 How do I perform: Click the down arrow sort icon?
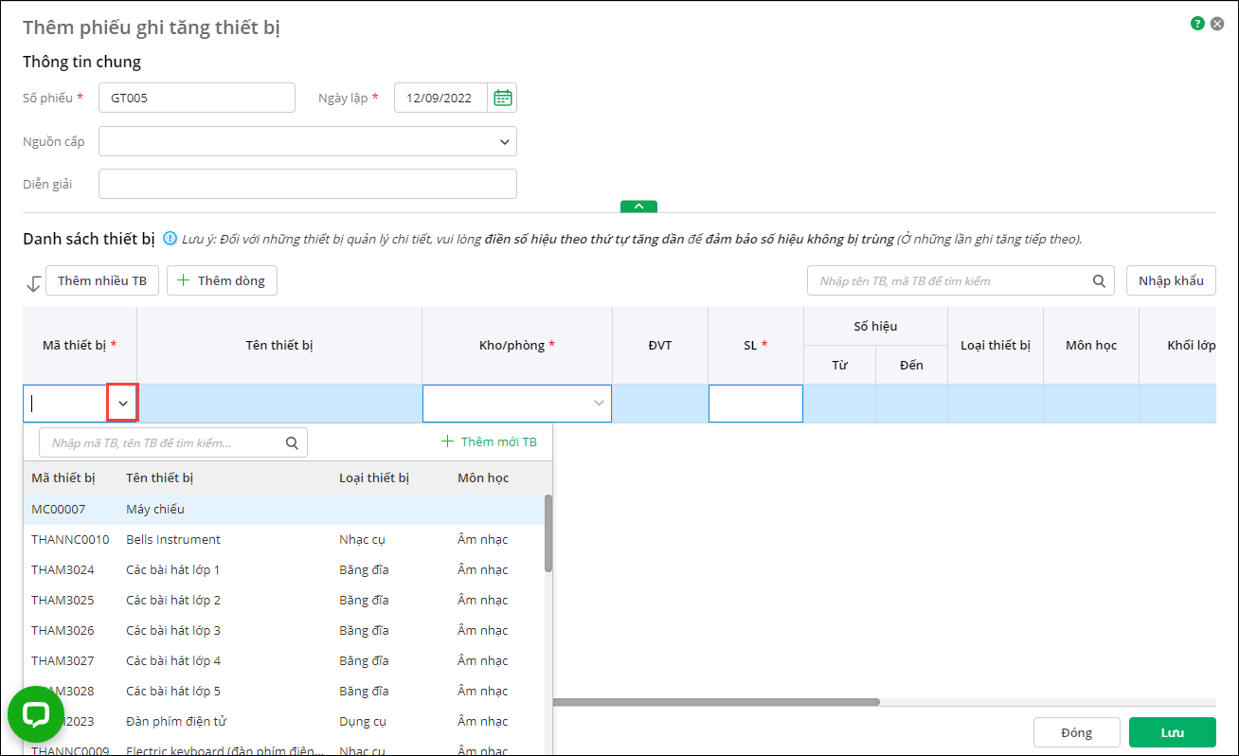pyautogui.click(x=33, y=283)
